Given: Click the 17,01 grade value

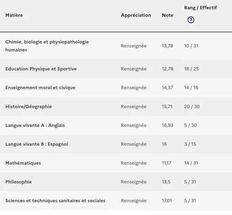Looking at the screenshot, I should (x=167, y=200).
